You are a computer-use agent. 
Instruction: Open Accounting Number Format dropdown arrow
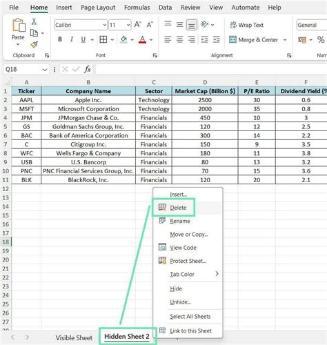tap(310, 40)
